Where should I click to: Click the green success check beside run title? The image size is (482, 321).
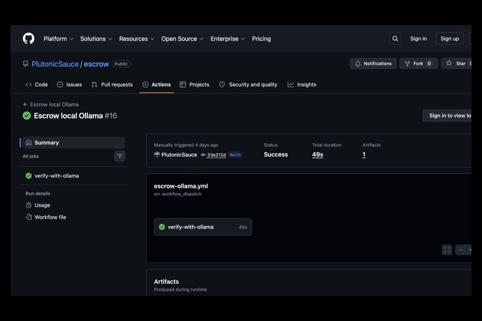[x=27, y=115]
